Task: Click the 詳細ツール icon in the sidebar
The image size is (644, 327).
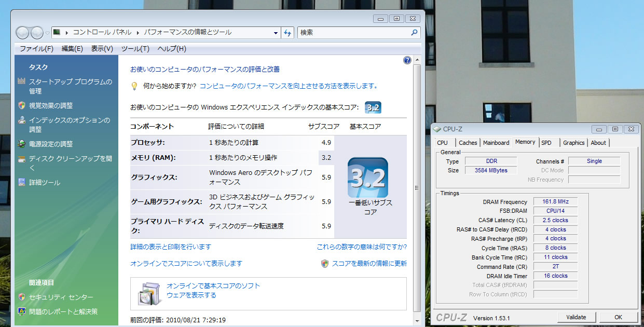Action: coord(21,182)
